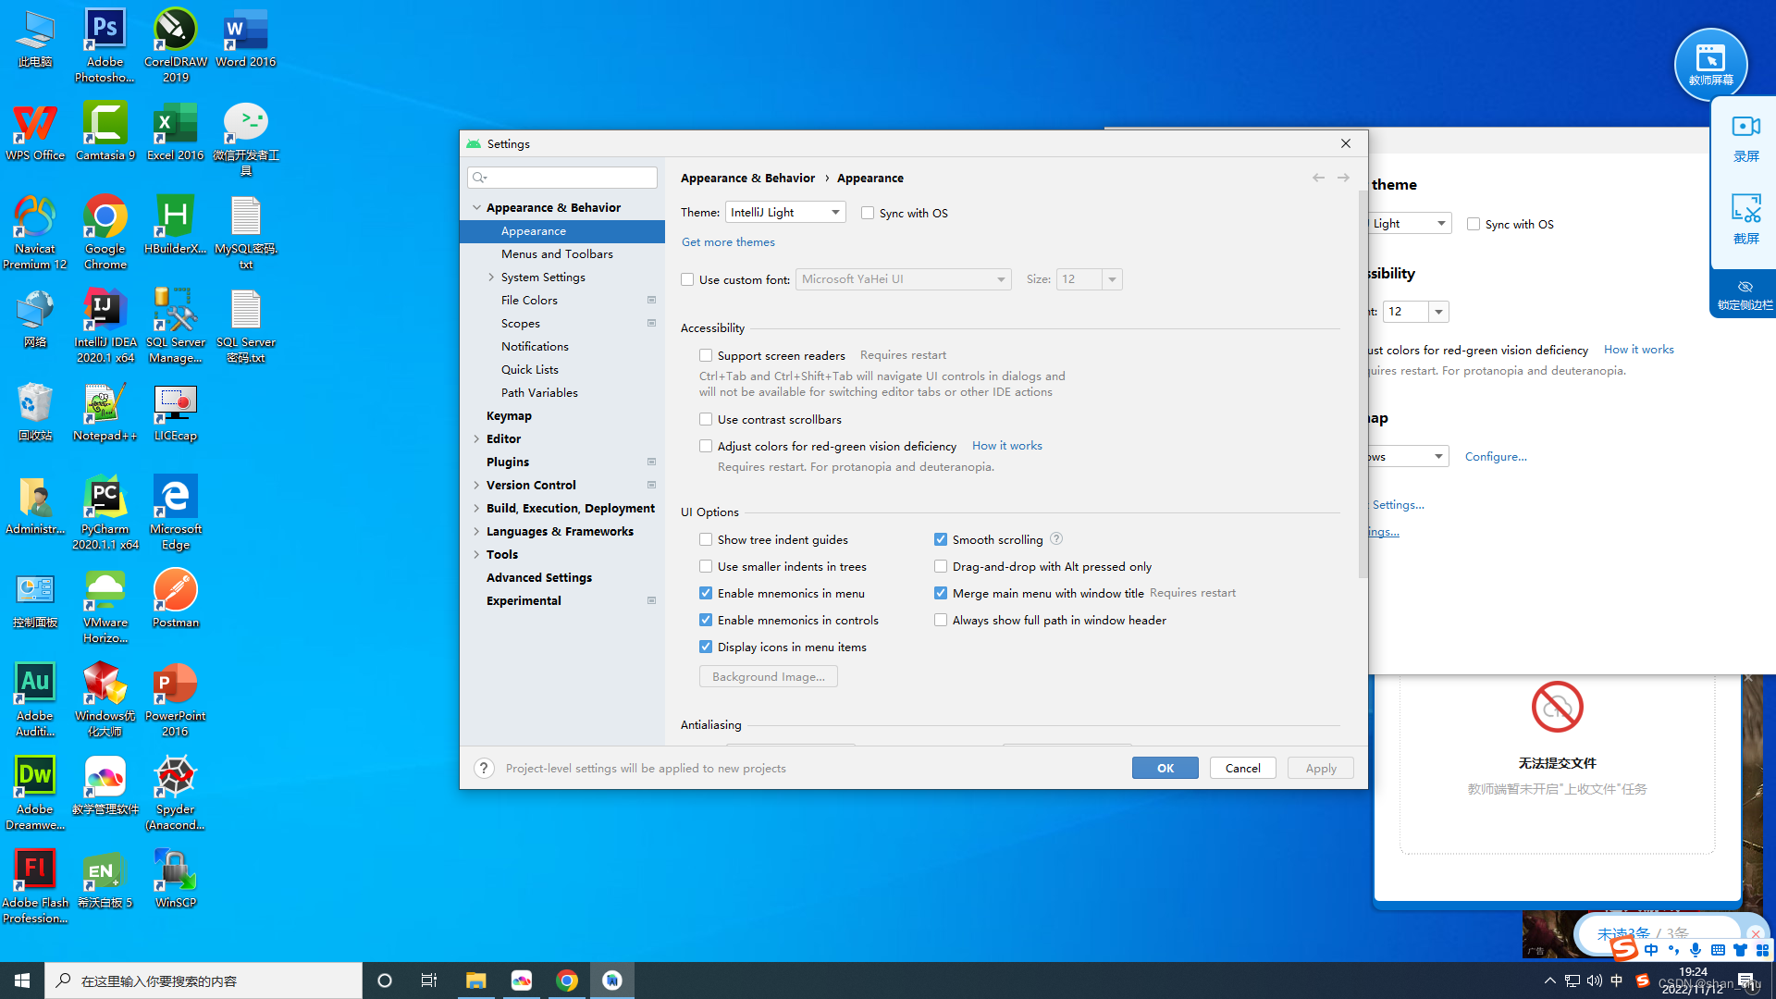Image resolution: width=1776 pixels, height=999 pixels.
Task: Click the File Explorer taskbar icon
Action: point(475,980)
